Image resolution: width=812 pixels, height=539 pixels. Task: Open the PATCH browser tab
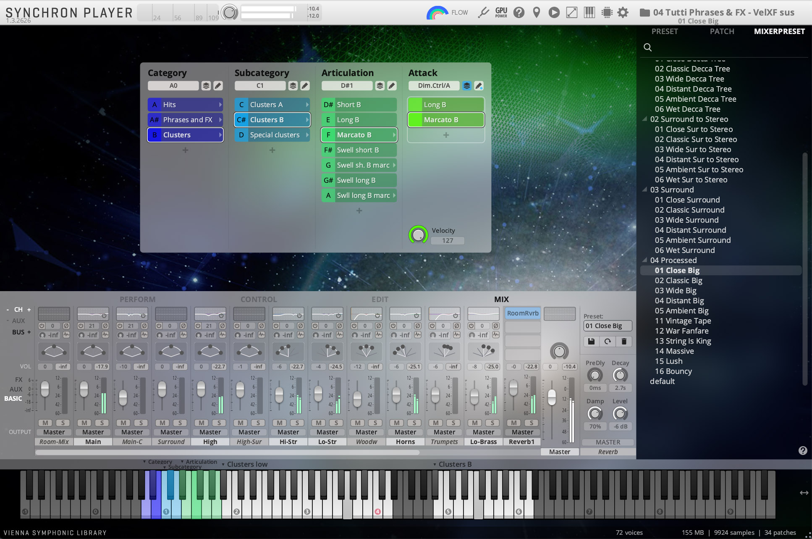tap(722, 32)
